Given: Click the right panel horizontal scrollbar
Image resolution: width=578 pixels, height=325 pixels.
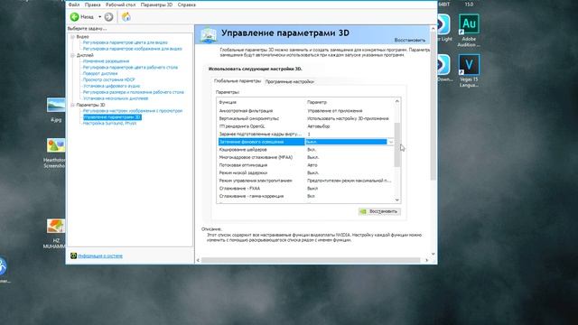Looking at the screenshot, I should (311, 260).
